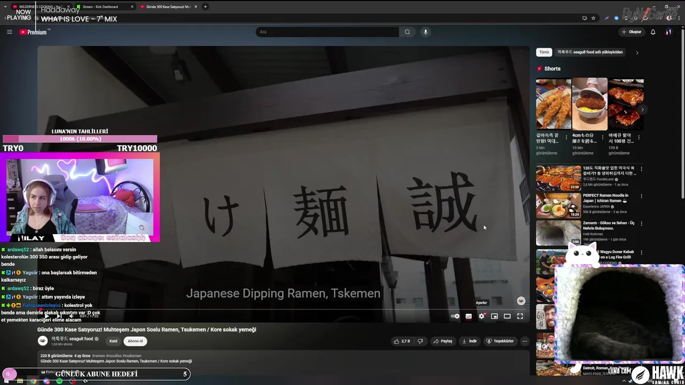
Task: Go to the YouTube Premium home logo
Action: coord(33,32)
